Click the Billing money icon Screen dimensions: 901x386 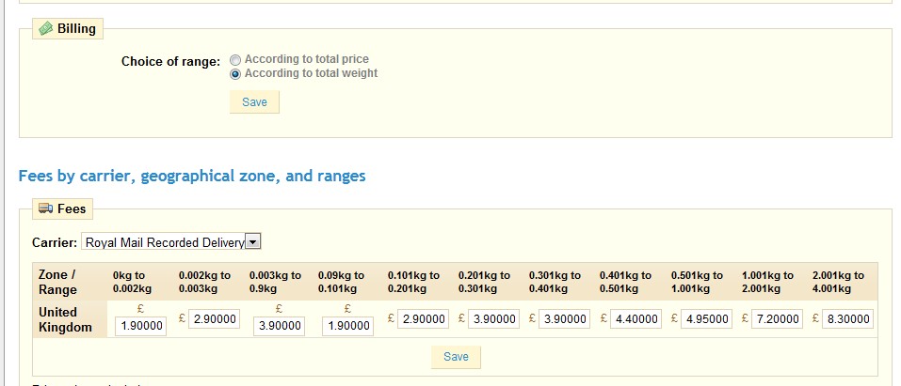click(45, 29)
